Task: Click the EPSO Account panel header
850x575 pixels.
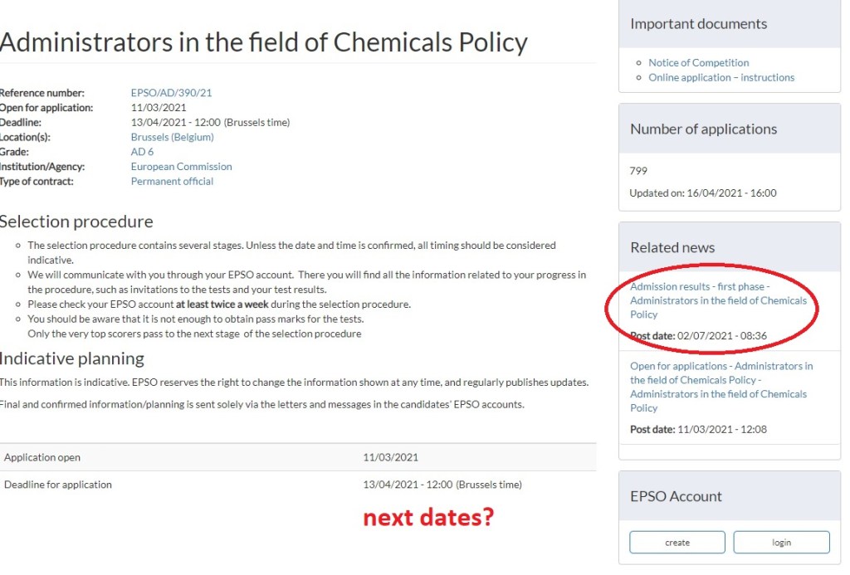Action: (x=676, y=496)
